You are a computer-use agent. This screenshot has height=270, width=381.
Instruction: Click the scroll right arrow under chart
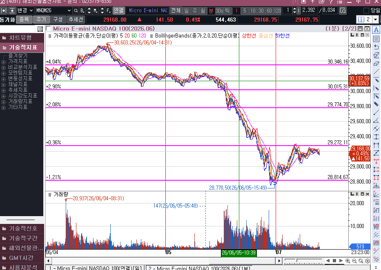(279, 261)
